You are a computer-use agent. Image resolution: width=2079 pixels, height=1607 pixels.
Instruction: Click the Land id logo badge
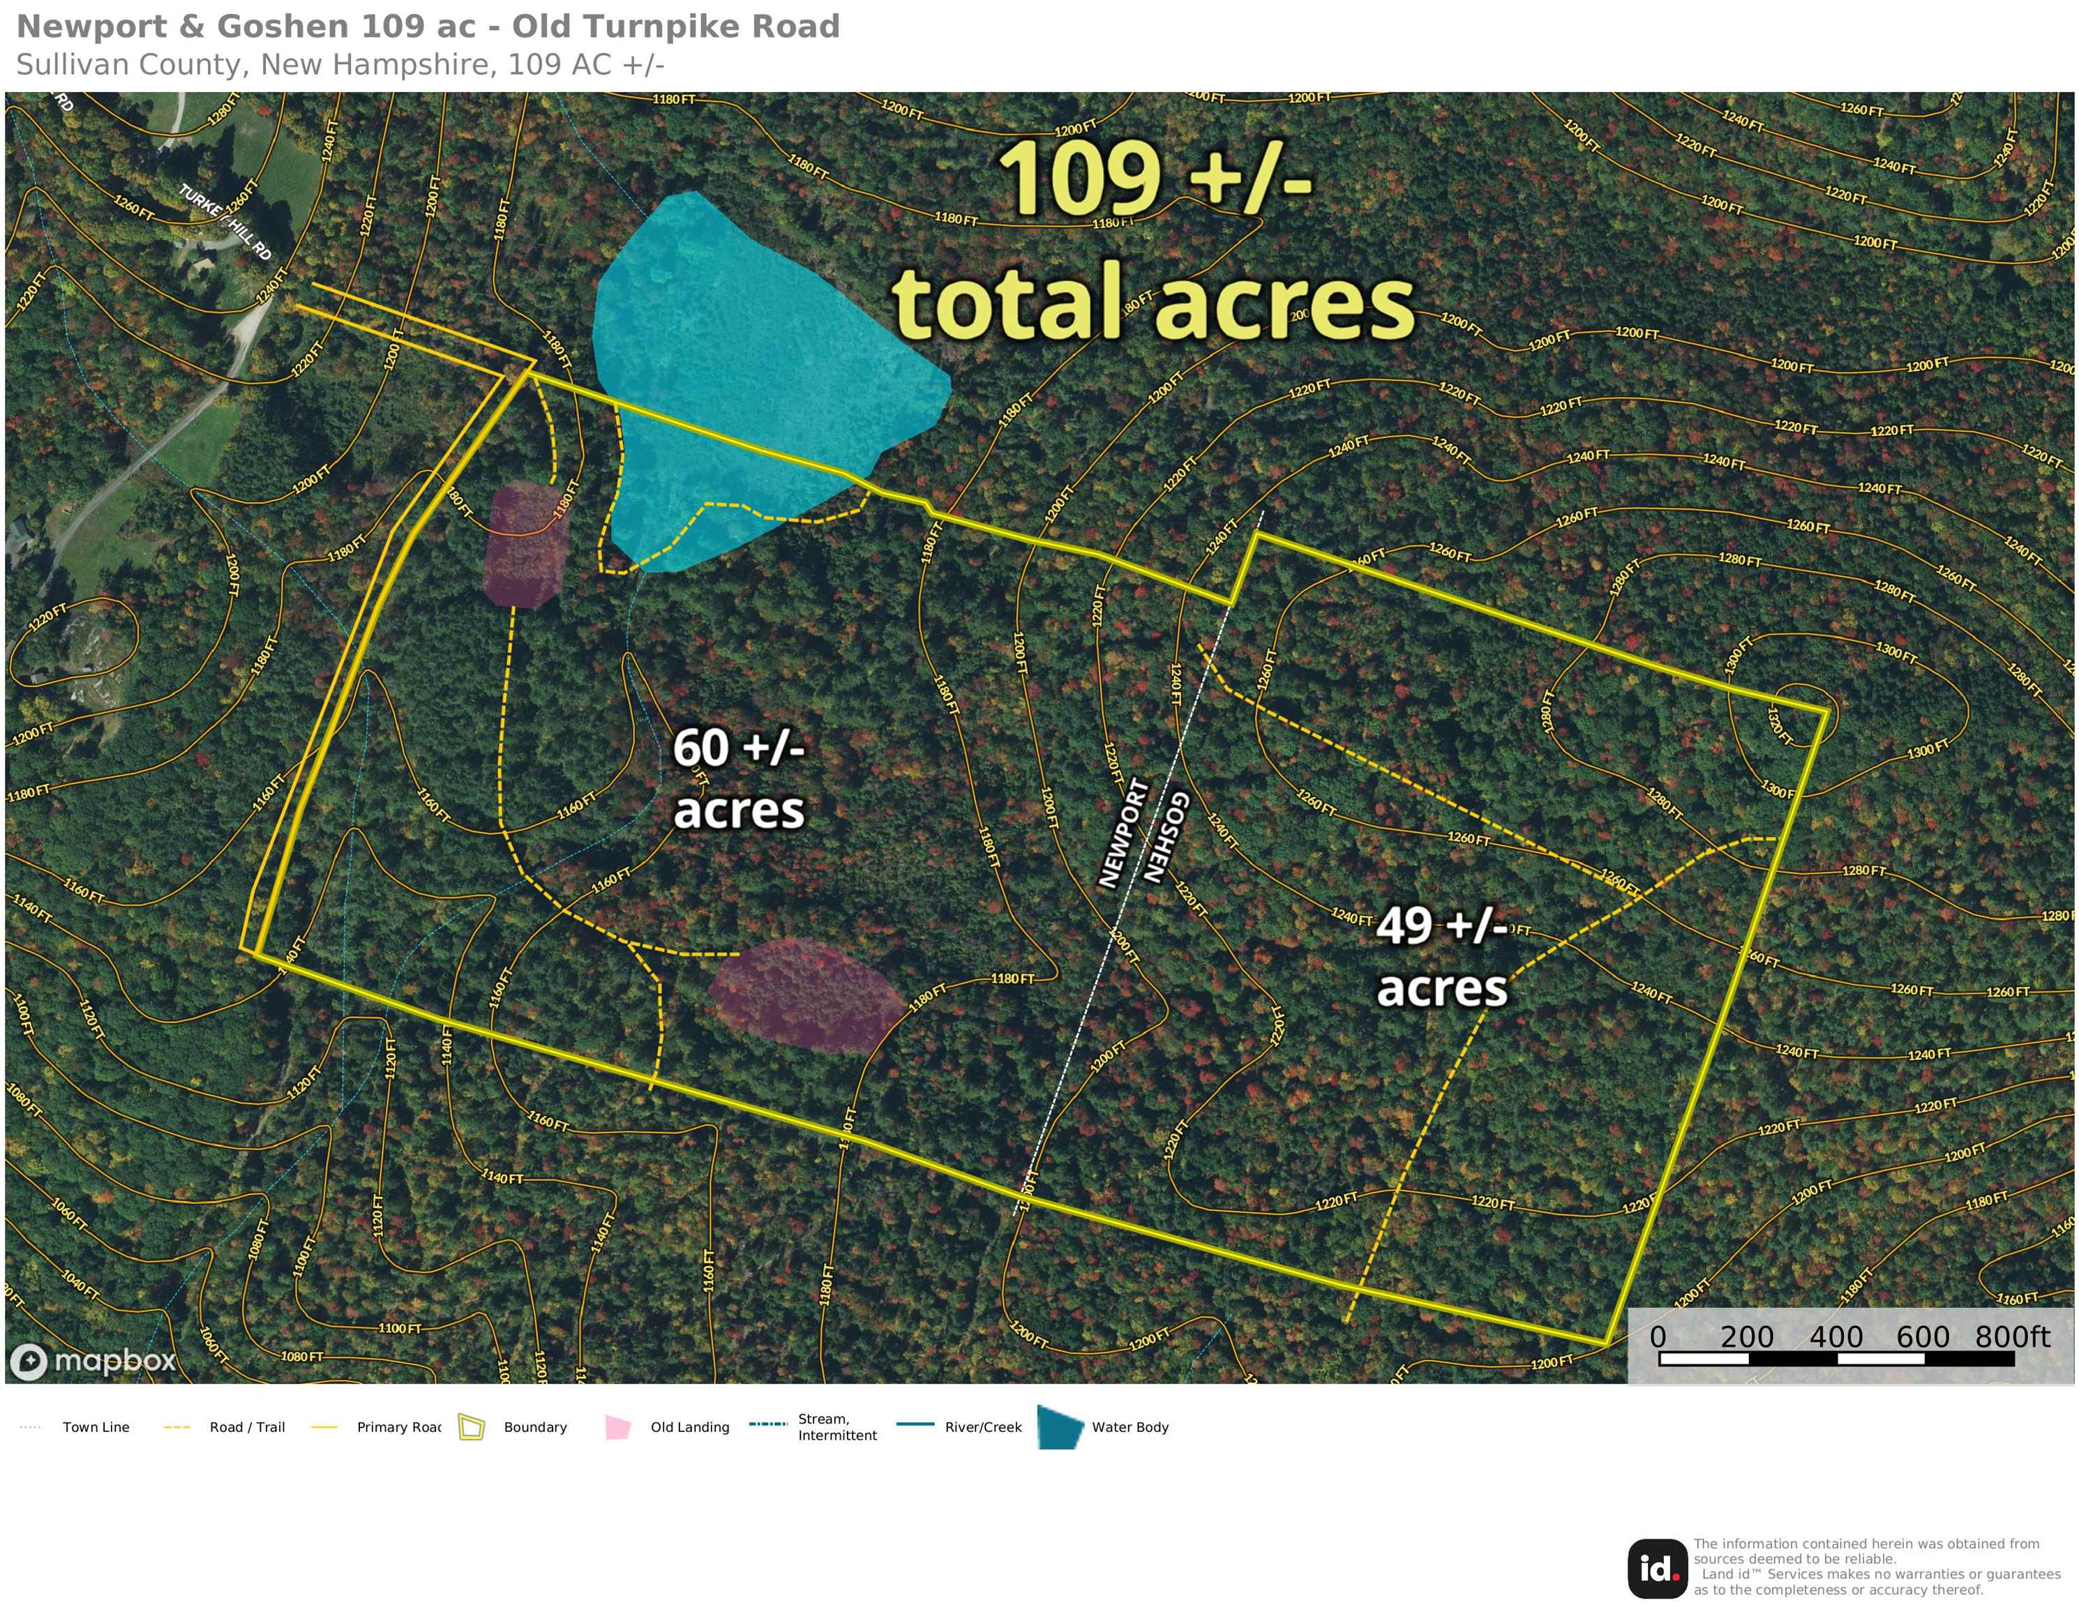click(x=1658, y=1569)
